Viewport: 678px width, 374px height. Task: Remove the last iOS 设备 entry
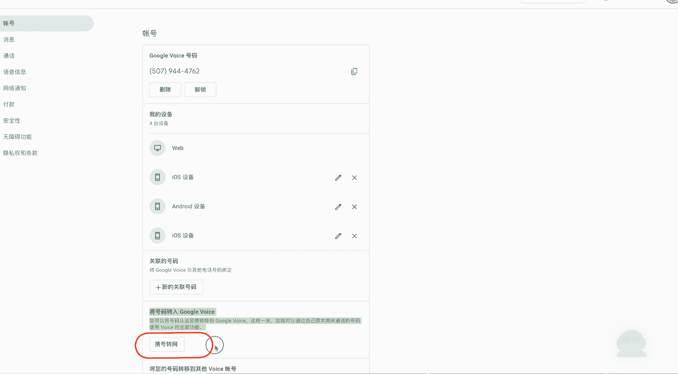pos(354,236)
